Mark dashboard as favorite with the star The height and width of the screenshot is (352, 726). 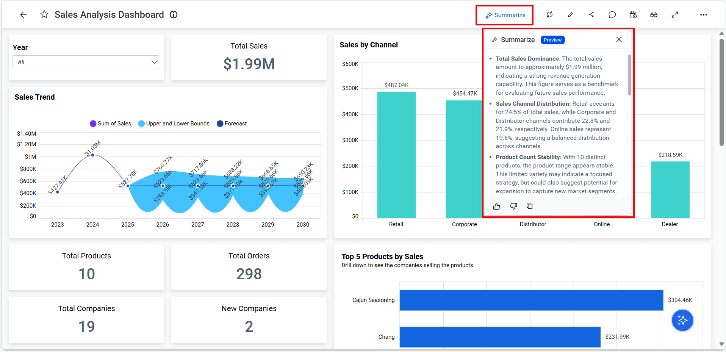point(44,14)
